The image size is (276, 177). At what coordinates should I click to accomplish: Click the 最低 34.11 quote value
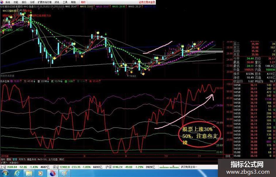250,66
